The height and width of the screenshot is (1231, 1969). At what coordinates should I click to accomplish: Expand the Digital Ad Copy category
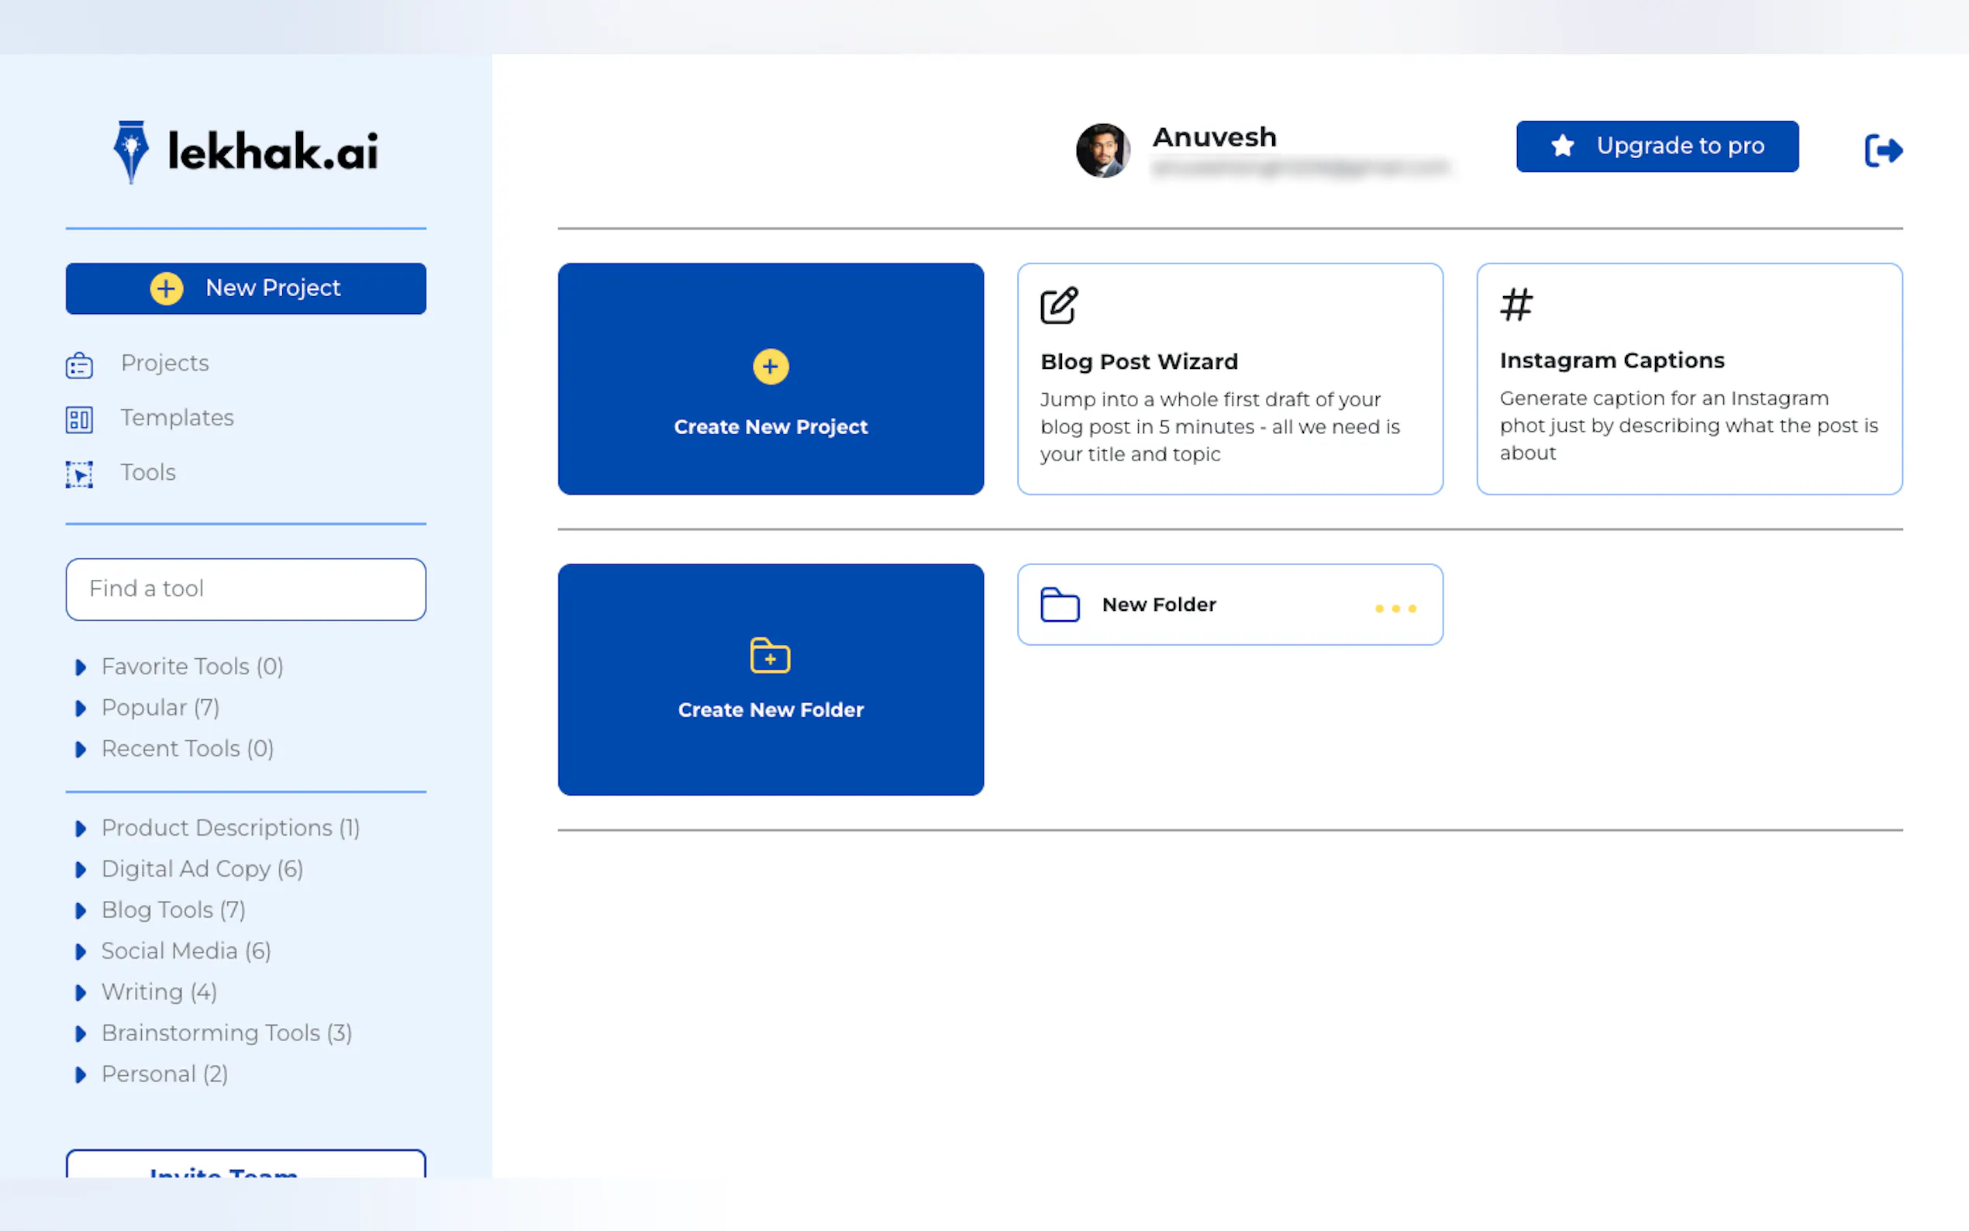(x=80, y=870)
